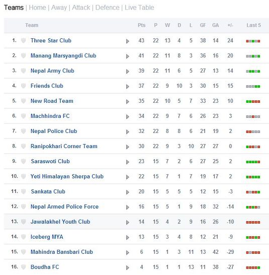Expand Ranipokhari Corner Team row arrow

point(128,147)
